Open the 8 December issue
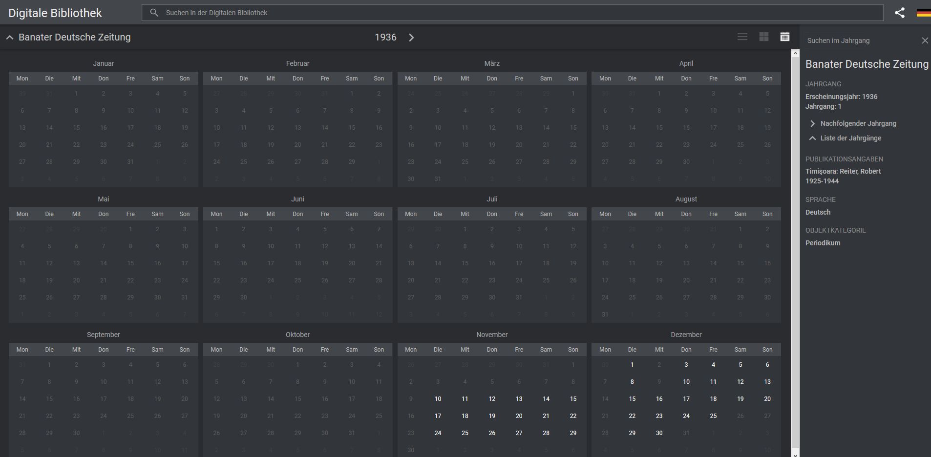 632,382
